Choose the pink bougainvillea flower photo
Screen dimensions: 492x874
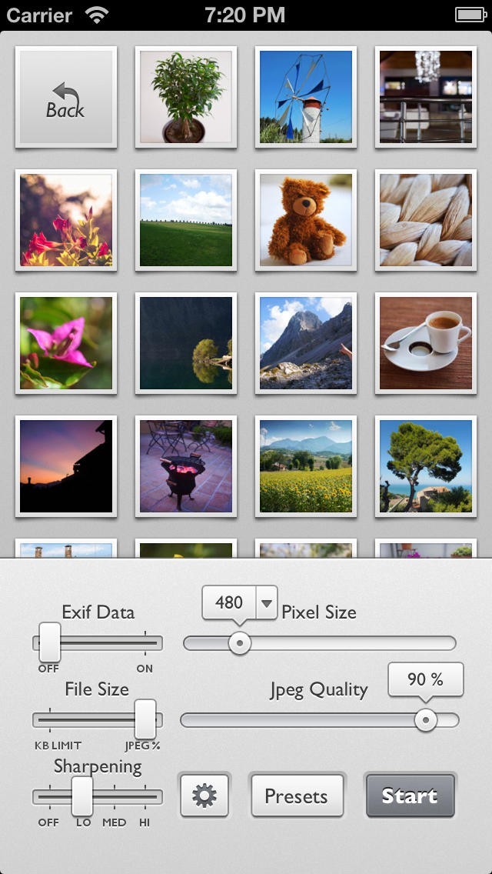pos(66,343)
